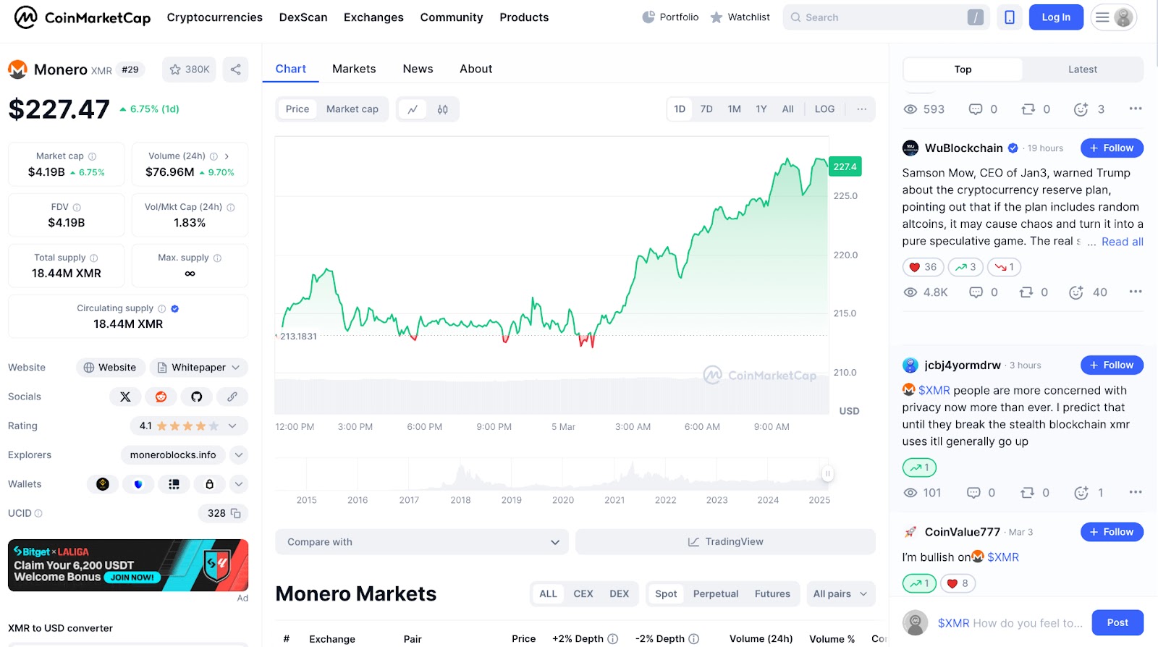
Task: Select the 1M time range
Action: coord(734,109)
